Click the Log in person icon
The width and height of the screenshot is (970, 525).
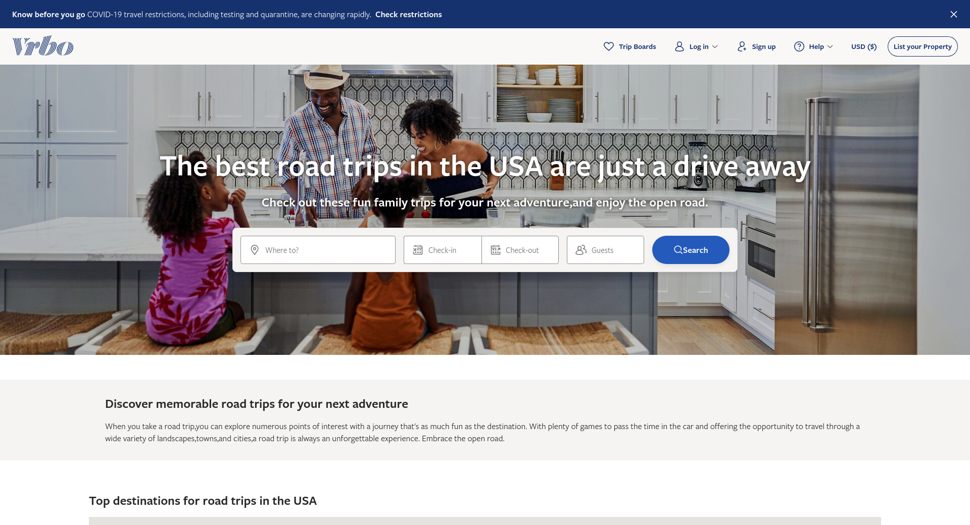pyautogui.click(x=680, y=46)
